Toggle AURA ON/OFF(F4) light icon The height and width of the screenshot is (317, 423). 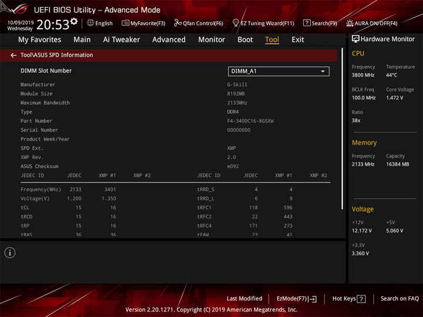point(350,23)
